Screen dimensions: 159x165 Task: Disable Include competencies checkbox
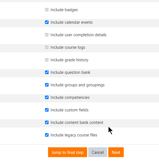click(x=47, y=97)
